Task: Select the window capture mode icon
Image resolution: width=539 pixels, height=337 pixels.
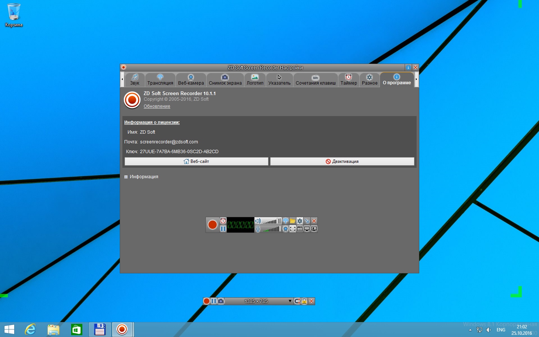Action: pos(300,229)
